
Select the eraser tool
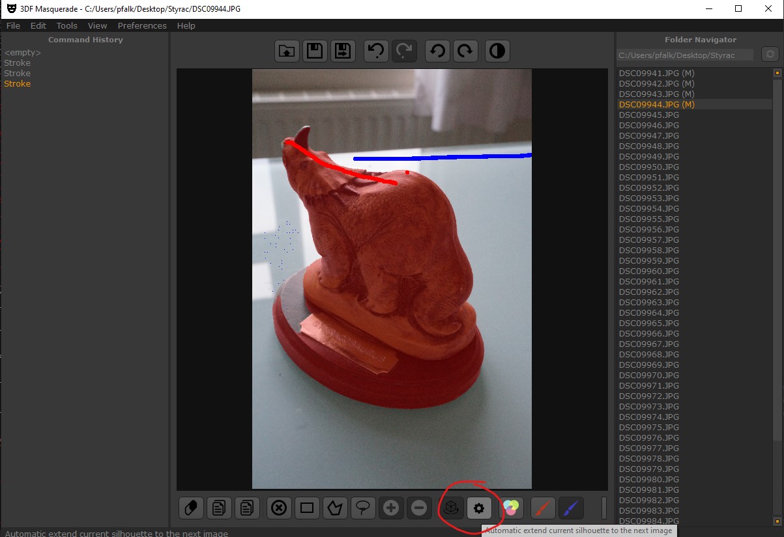pos(191,508)
